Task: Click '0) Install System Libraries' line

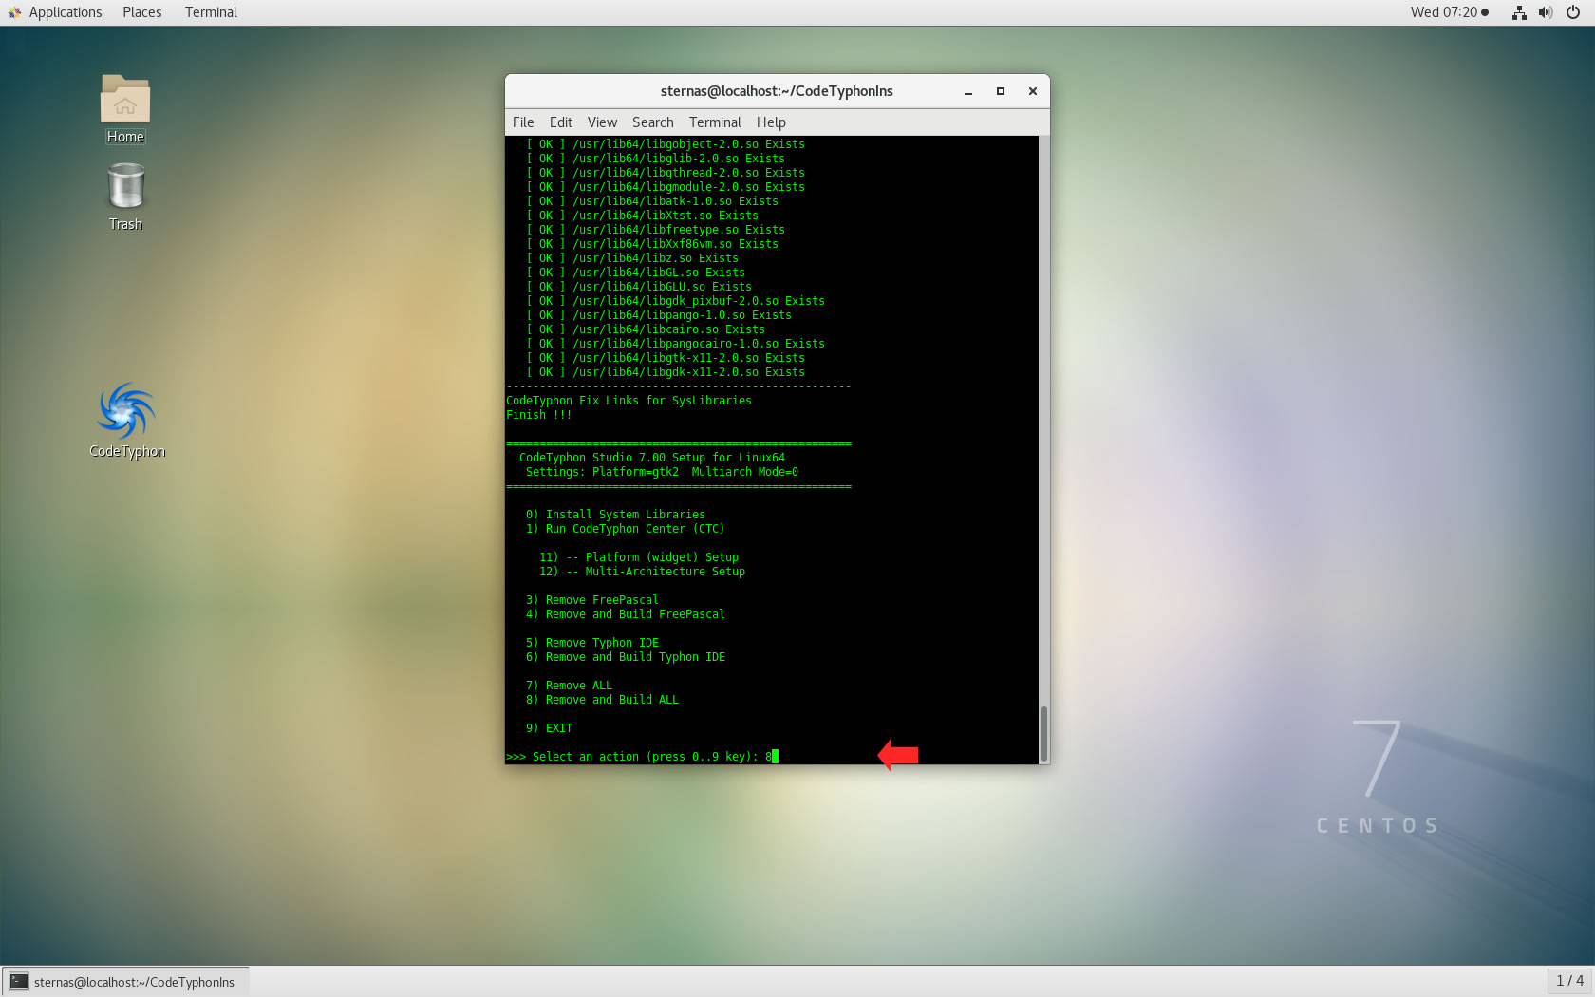Action: [615, 515]
